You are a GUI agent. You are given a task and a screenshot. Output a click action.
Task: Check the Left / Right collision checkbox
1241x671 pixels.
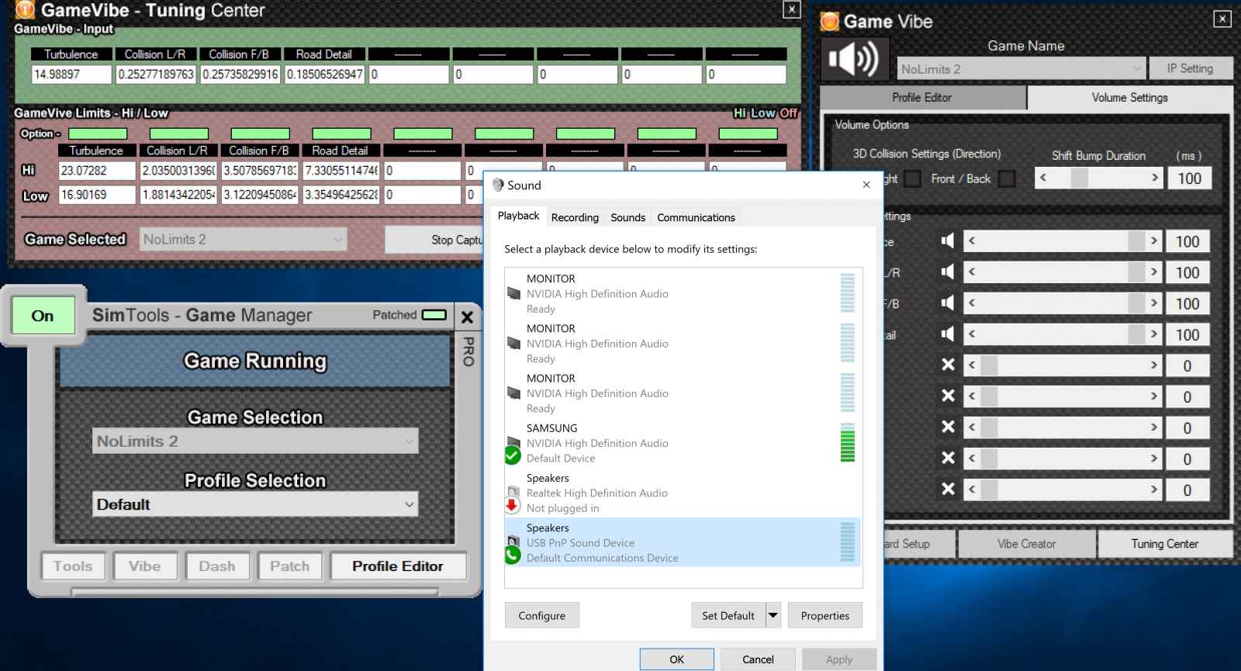tap(914, 179)
